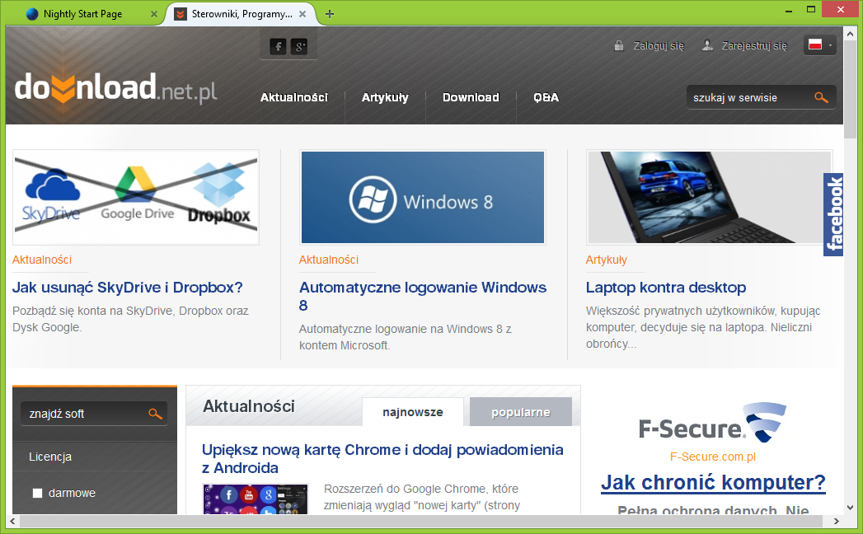The width and height of the screenshot is (863, 534).
Task: Open the Polish flag language dropdown
Action: tap(820, 45)
